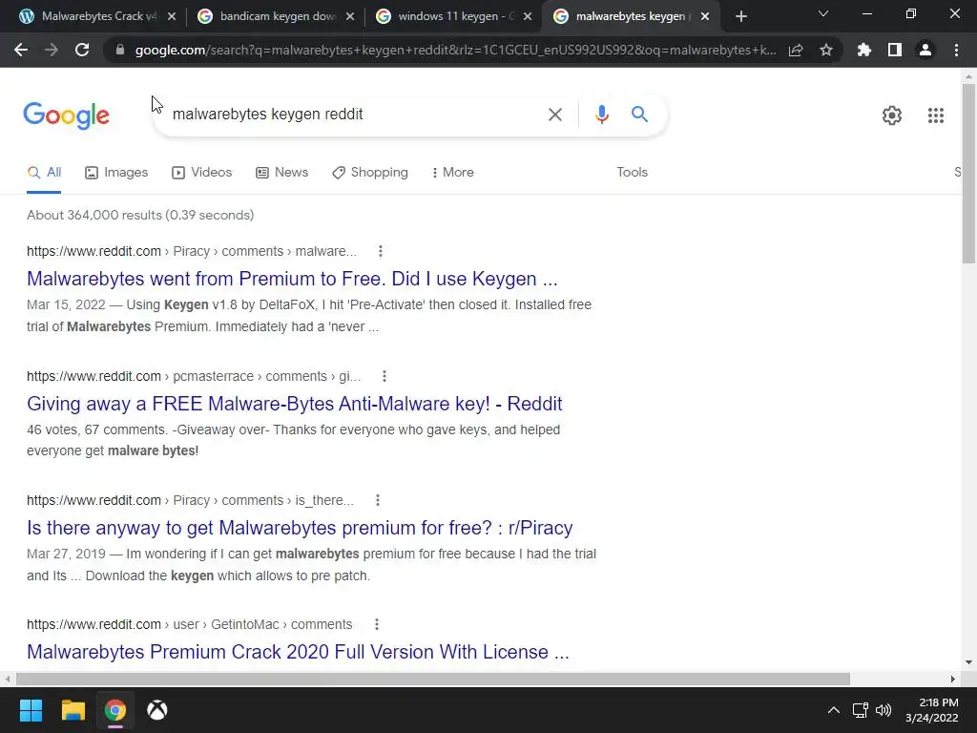Close the bandicam keygen tab
Viewport: 977px width, 733px height.
pos(349,17)
